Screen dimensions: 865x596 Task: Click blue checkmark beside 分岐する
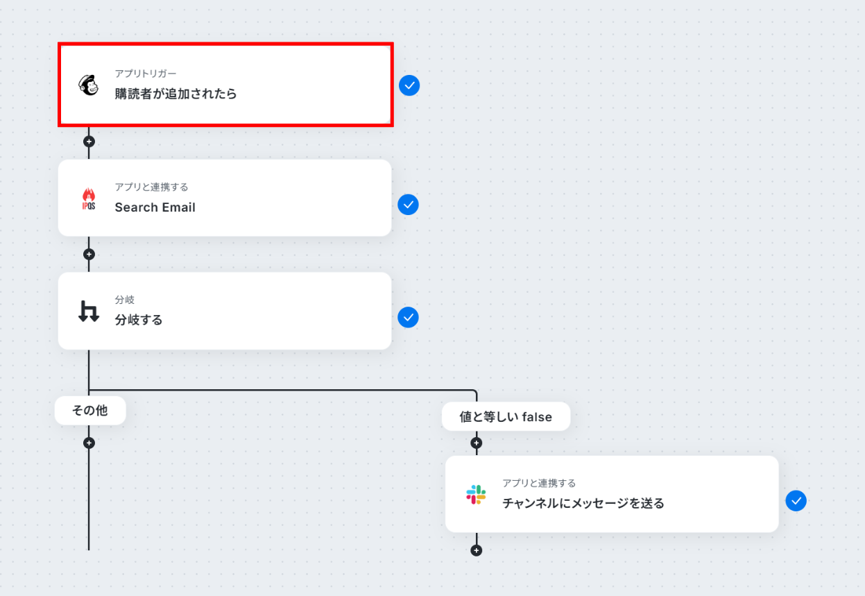click(408, 317)
